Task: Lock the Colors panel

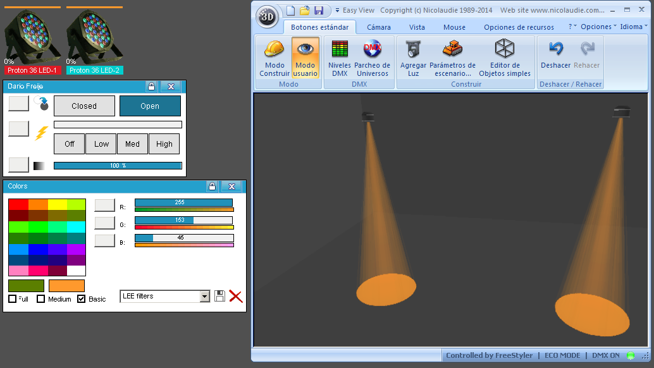Action: point(213,187)
